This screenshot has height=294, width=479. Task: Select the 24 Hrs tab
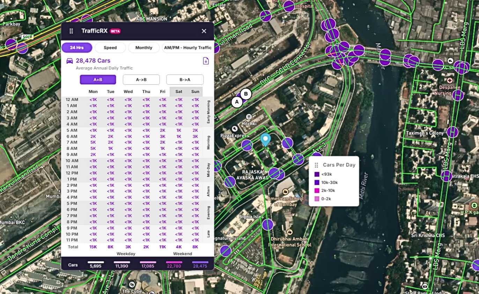pyautogui.click(x=77, y=48)
